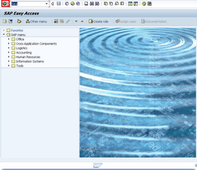Open the SAP Business Workplace icon

point(19,22)
